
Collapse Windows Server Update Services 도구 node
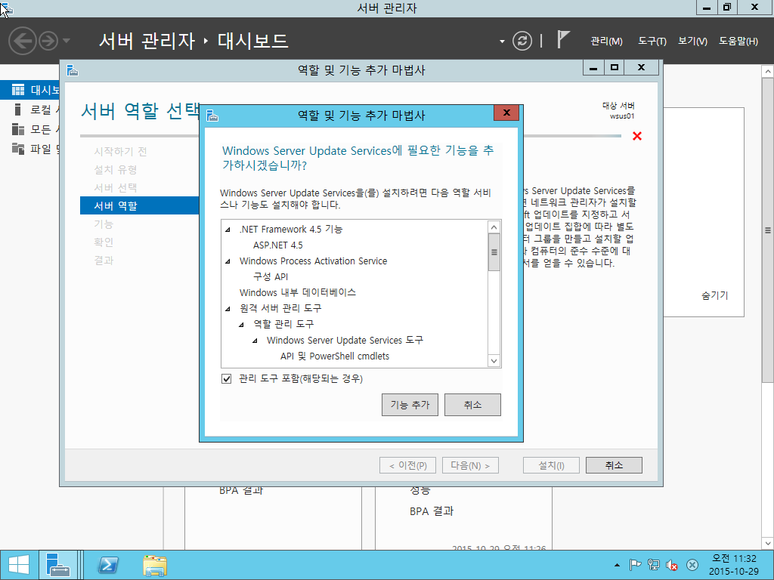(x=255, y=341)
